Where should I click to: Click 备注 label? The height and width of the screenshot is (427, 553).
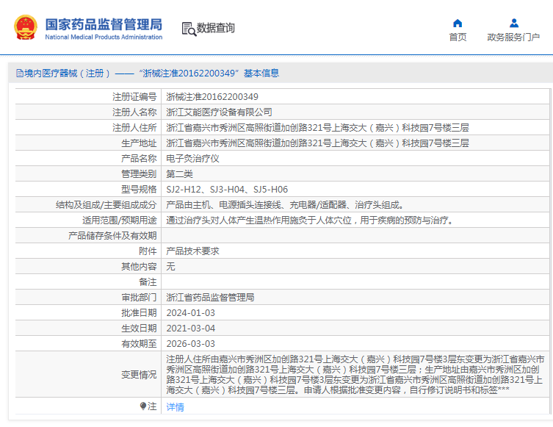point(148,282)
